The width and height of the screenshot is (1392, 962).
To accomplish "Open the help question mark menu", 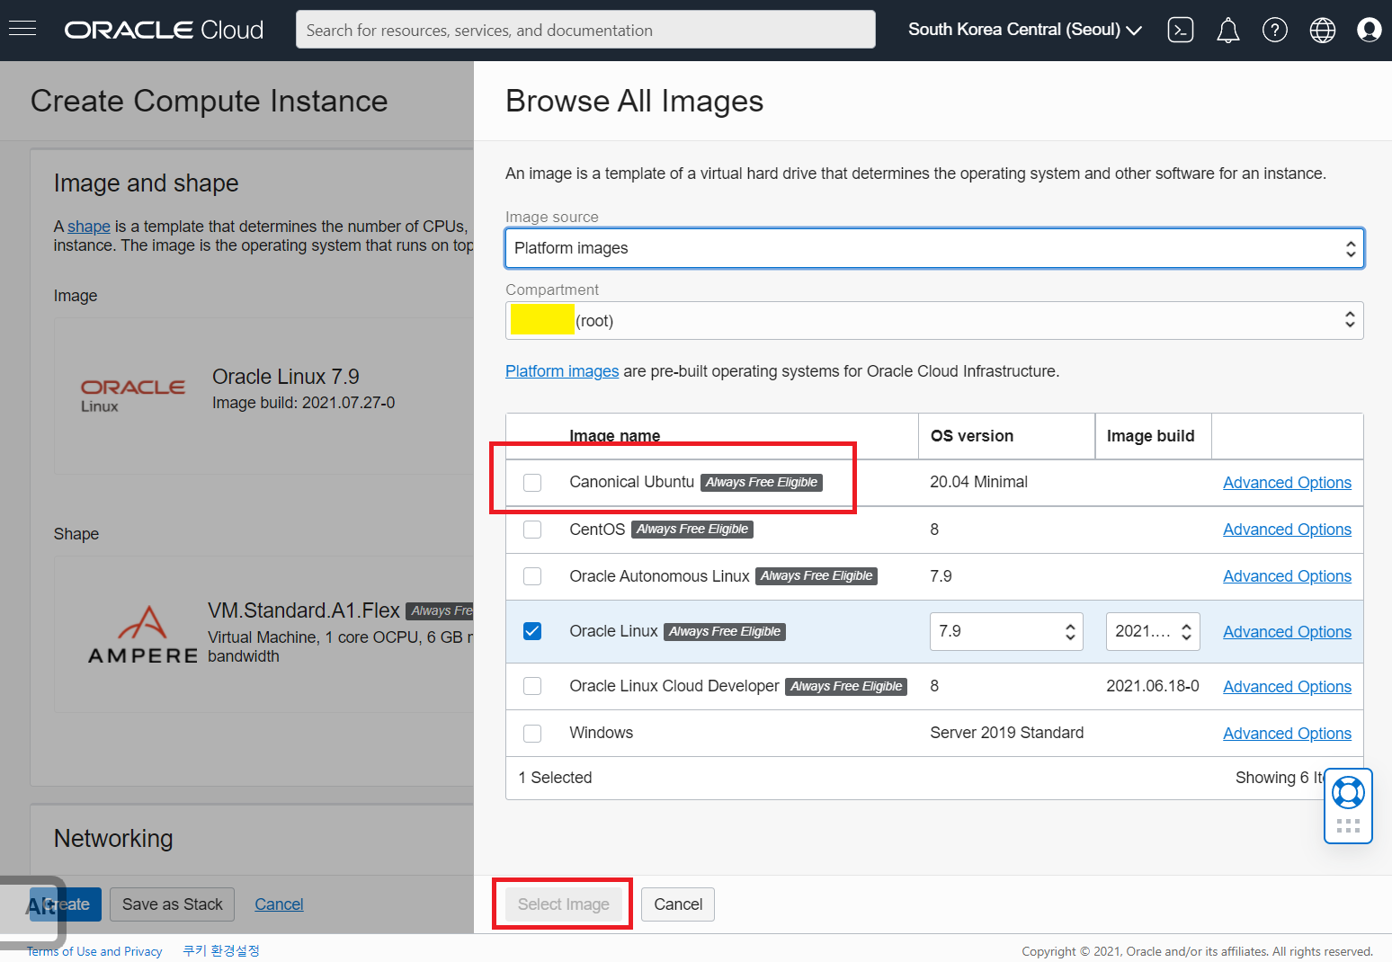I will point(1274,30).
